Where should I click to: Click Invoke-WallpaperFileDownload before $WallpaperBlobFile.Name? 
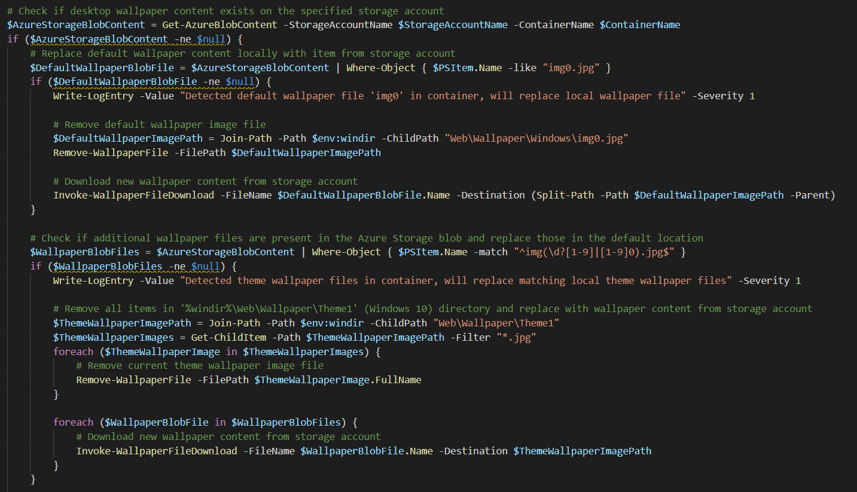click(157, 451)
